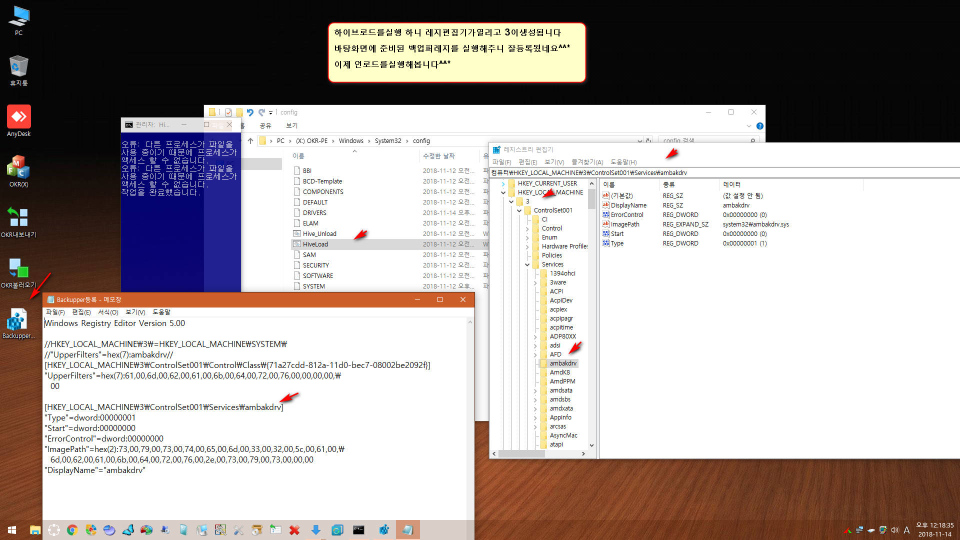Image resolution: width=960 pixels, height=540 pixels.
Task: Open 파일(F) menu in Notepad
Action: tap(55, 312)
